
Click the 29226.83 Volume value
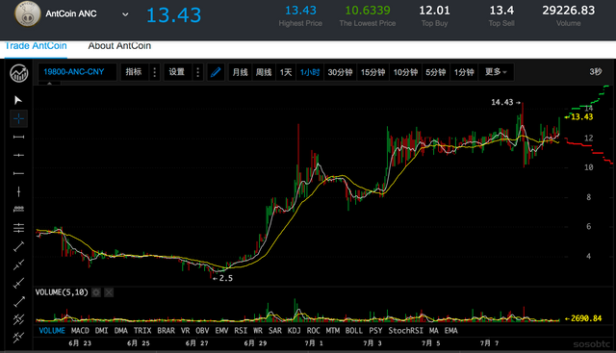569,11
